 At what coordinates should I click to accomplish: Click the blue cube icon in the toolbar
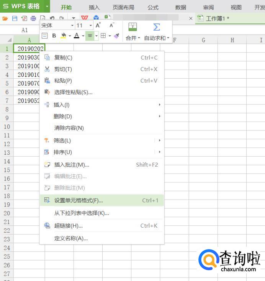(96, 18)
